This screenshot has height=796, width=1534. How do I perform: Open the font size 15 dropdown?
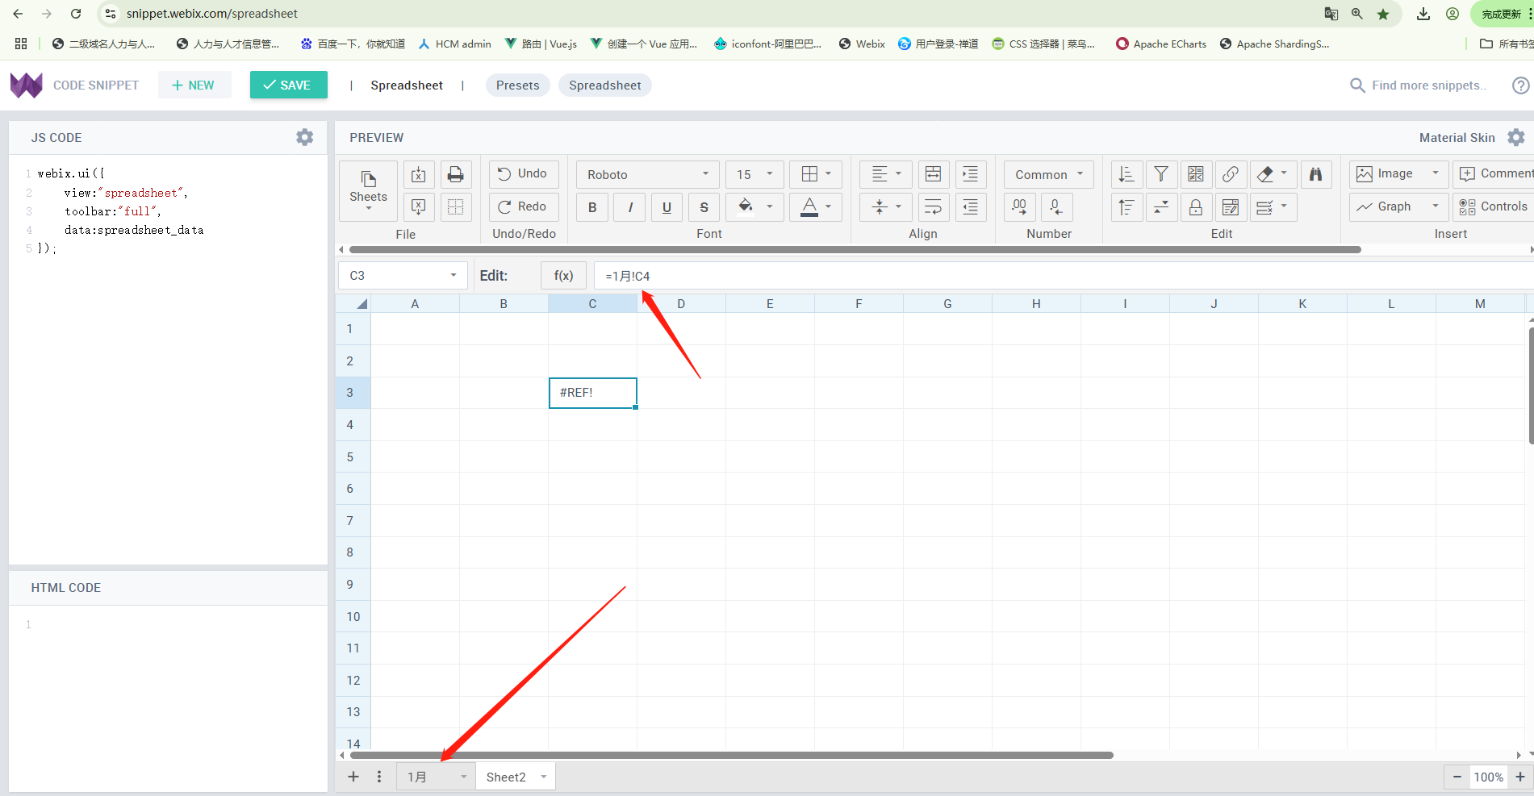point(754,174)
